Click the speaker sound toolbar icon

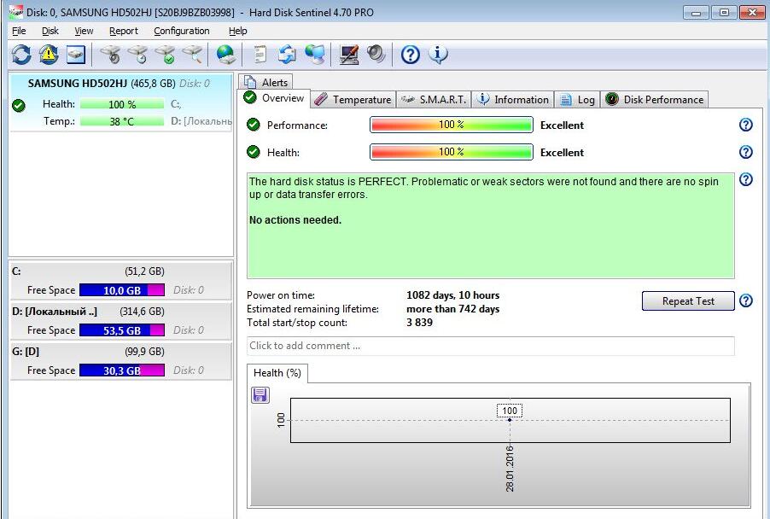tap(376, 55)
